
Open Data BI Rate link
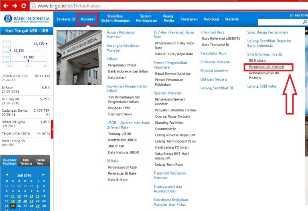[x=118, y=180]
